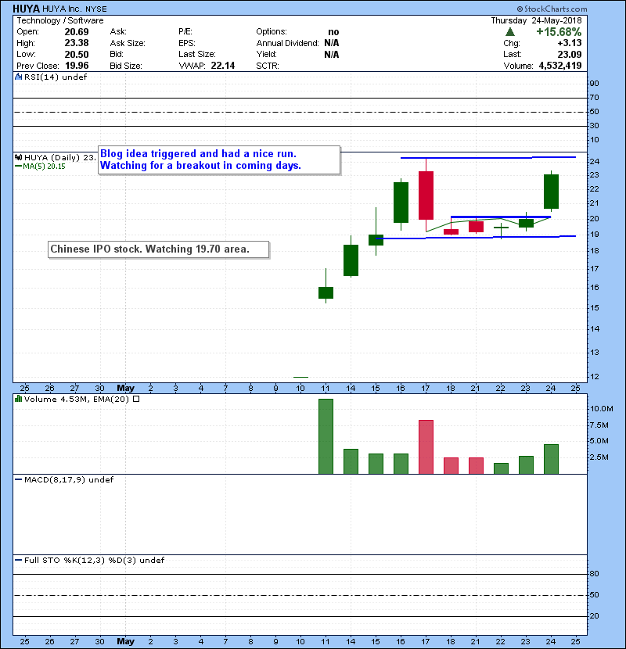The image size is (626, 649).
Task: Select the 'Blog idea triggered' annotation box
Action: tap(219, 160)
